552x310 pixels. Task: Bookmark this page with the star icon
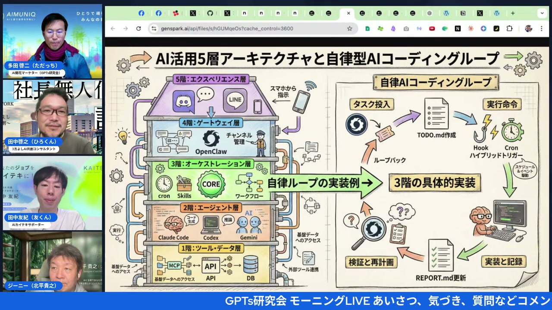[350, 28]
